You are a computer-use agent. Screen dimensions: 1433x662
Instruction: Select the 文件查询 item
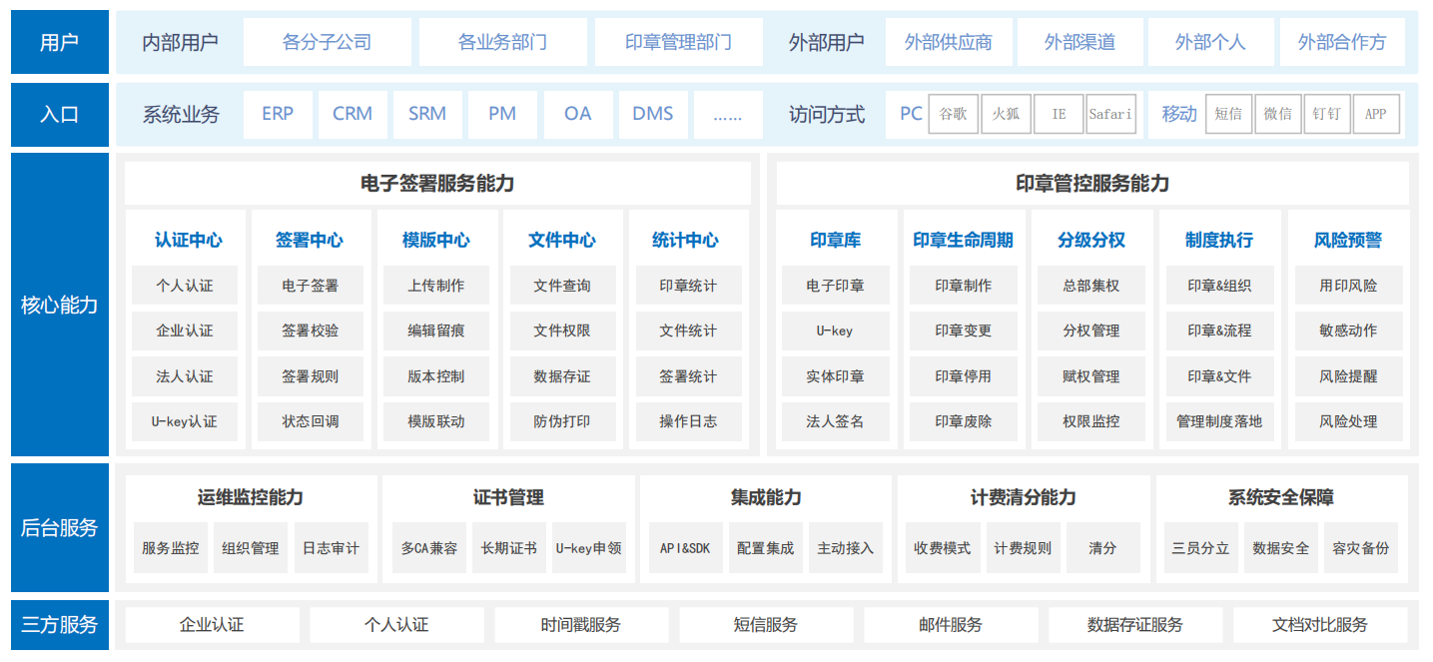pyautogui.click(x=562, y=286)
